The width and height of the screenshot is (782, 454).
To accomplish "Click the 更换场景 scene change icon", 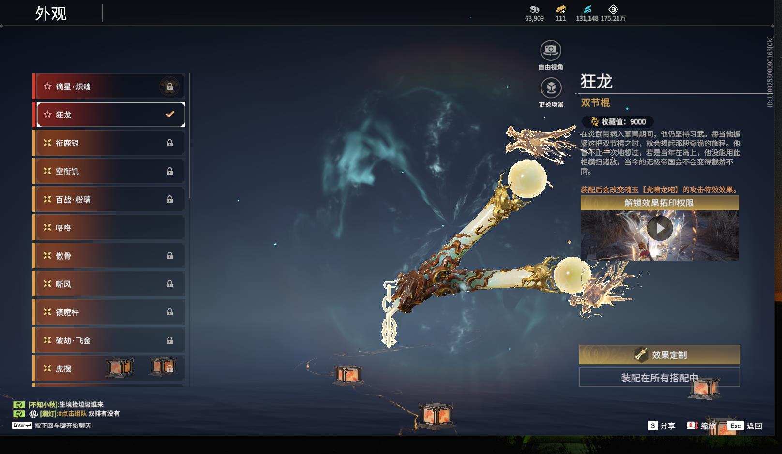I will (551, 88).
